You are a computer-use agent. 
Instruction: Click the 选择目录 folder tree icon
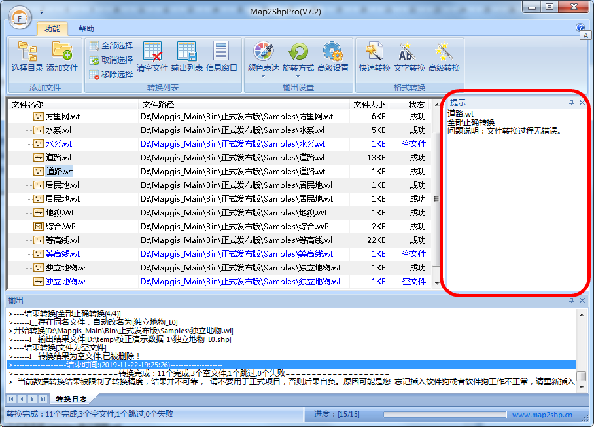click(27, 51)
